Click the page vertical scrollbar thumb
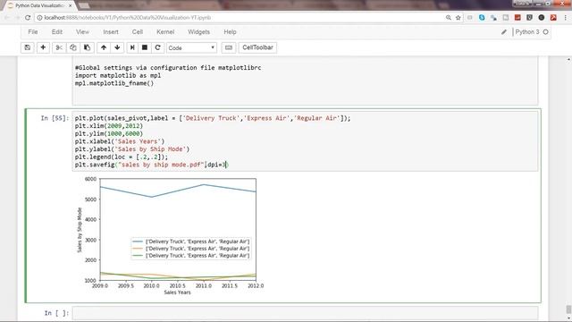 (568, 309)
